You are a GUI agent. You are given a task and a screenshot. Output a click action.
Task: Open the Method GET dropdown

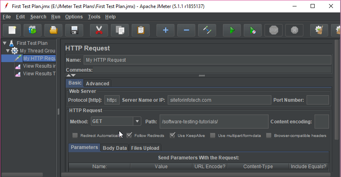[x=137, y=121]
